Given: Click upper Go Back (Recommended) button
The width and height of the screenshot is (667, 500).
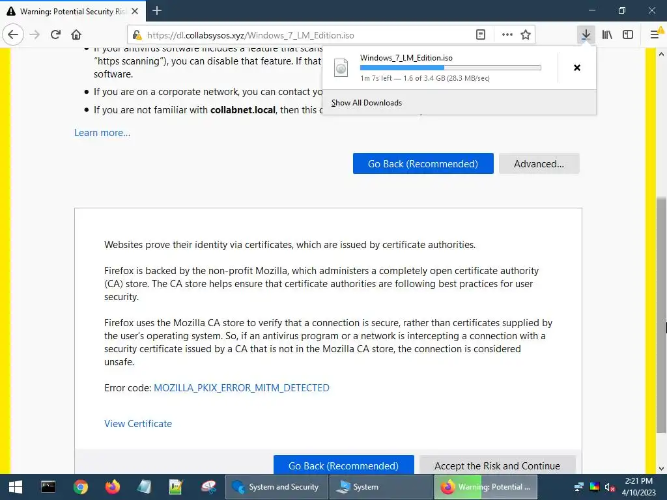Looking at the screenshot, I should click(423, 163).
